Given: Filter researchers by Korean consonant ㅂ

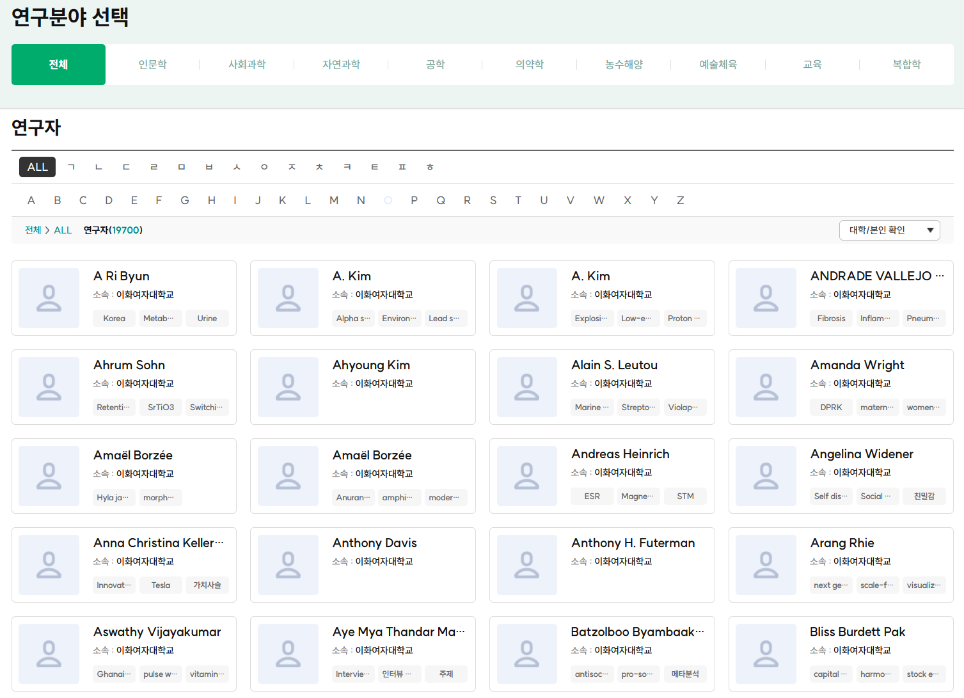Looking at the screenshot, I should (x=209, y=167).
